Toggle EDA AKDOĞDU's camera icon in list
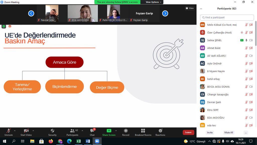This screenshot has height=145, width=257. pos(251,118)
